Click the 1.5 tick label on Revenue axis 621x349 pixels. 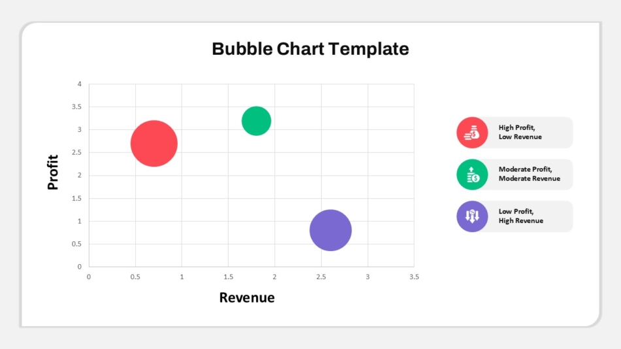point(229,277)
